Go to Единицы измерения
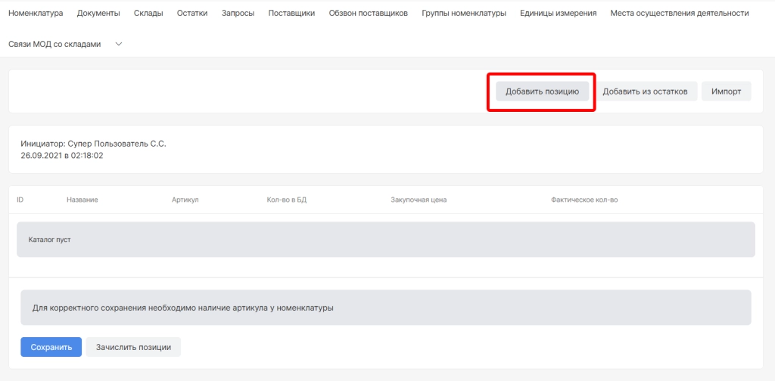 click(558, 13)
